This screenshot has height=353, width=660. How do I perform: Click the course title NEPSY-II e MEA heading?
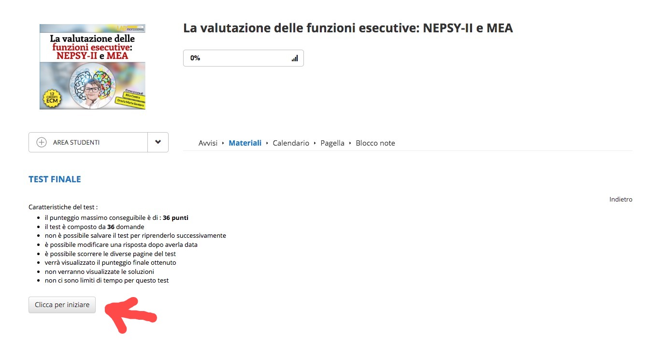(348, 28)
